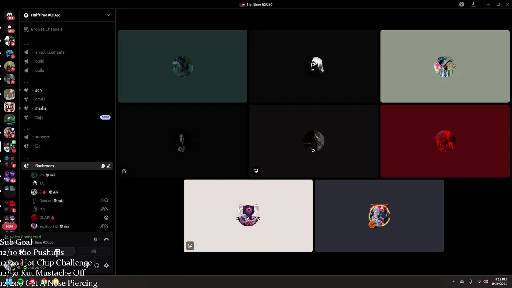Open the media text channel
The height and width of the screenshot is (288, 512).
click(67, 108)
